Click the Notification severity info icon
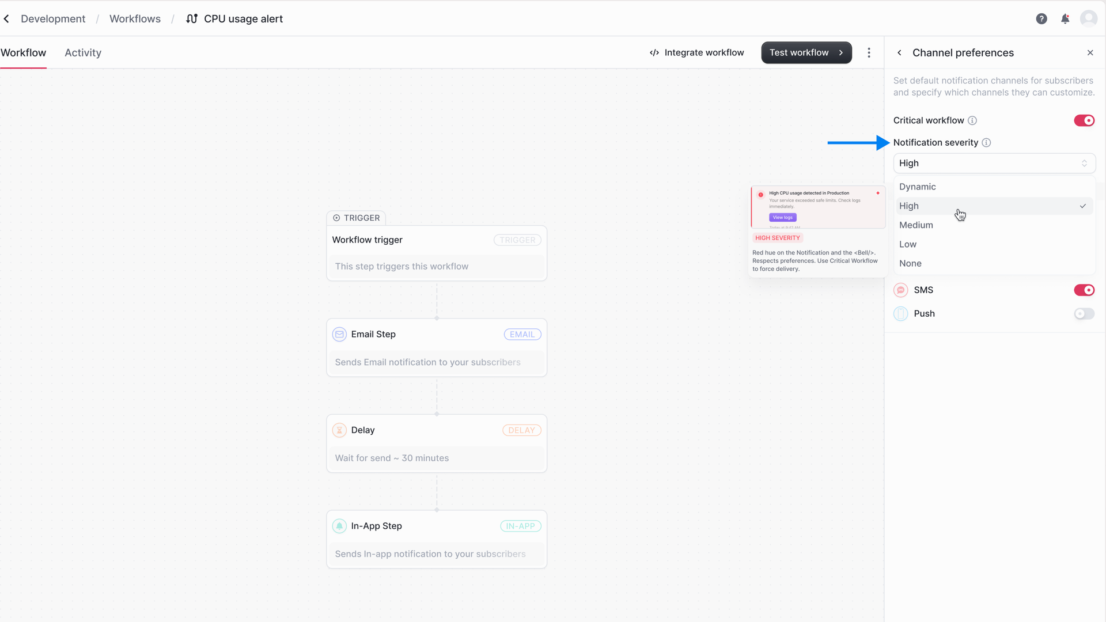1106x622 pixels. (x=987, y=142)
